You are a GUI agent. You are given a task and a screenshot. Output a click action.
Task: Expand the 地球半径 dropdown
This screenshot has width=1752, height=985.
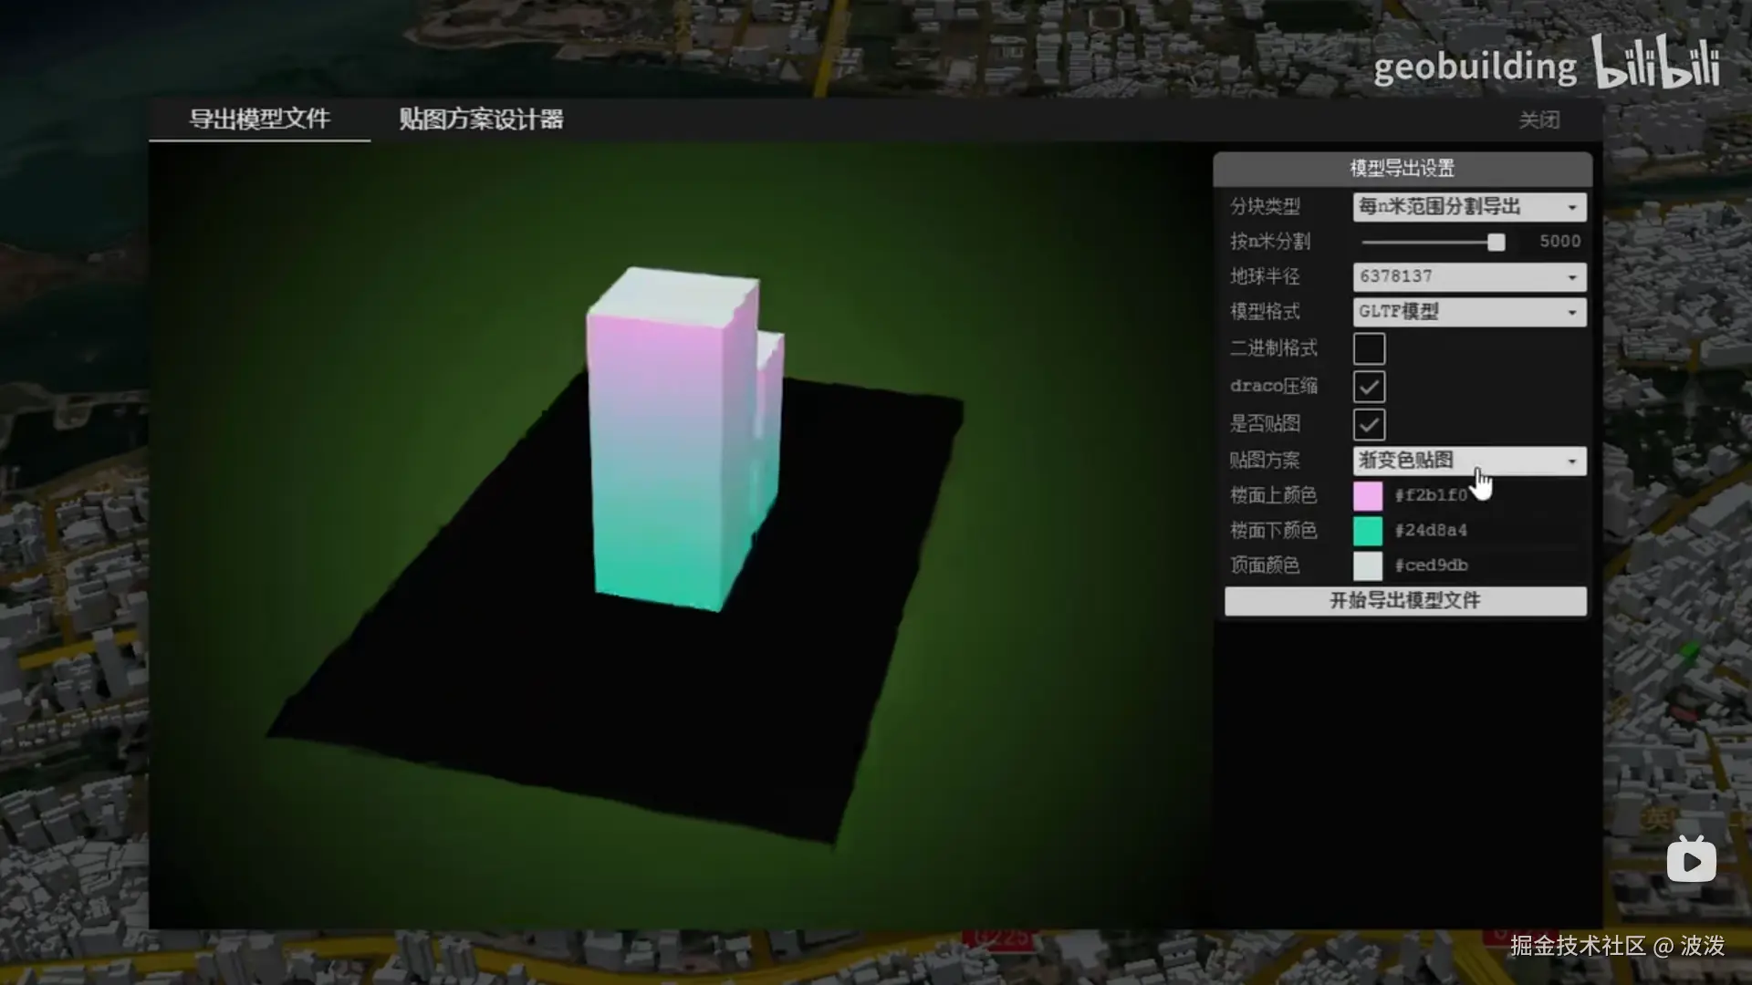pyautogui.click(x=1469, y=276)
